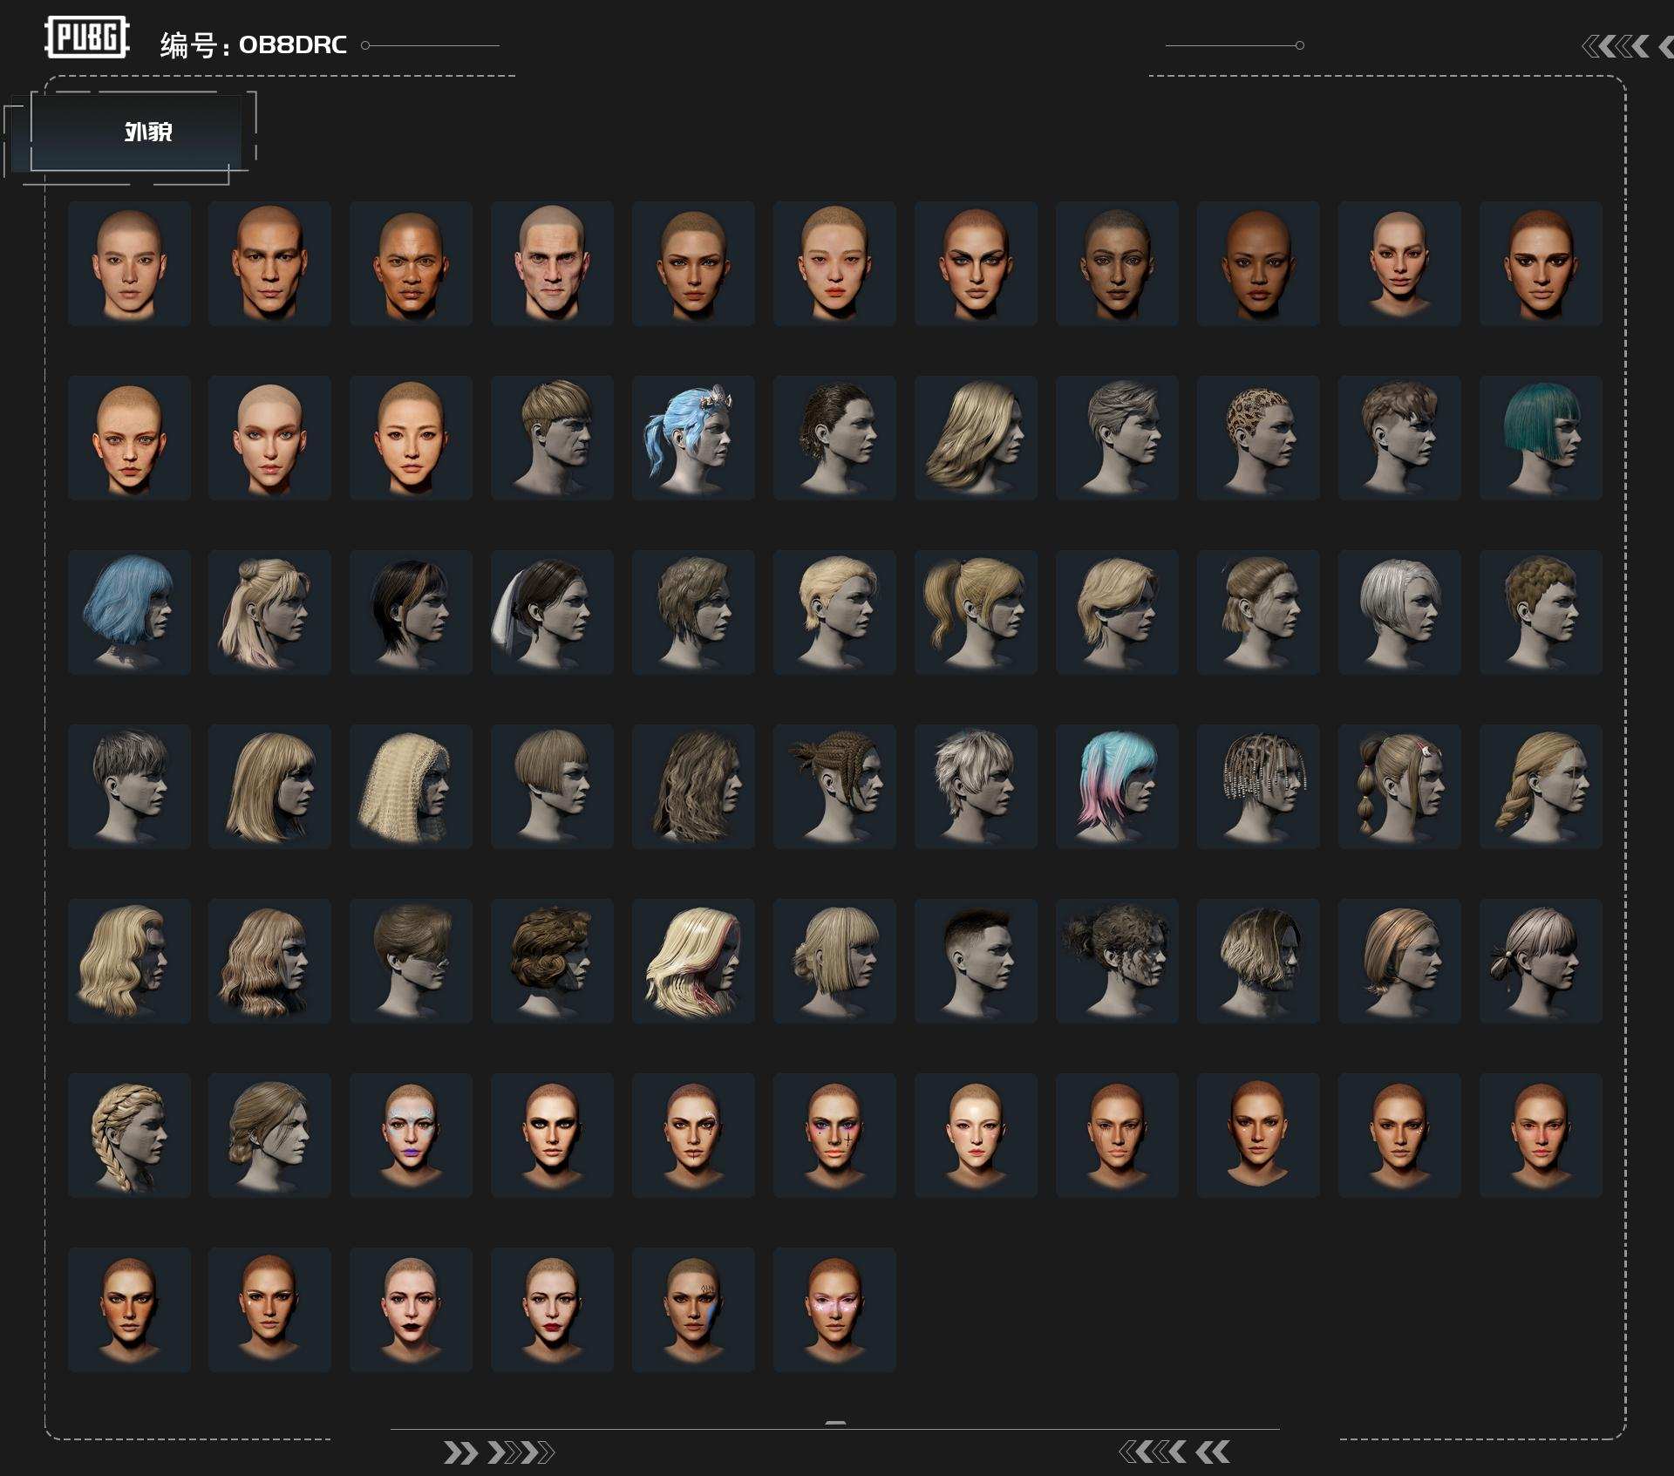
Task: Pick the blue and pink gradient hairstyle
Action: [1116, 786]
